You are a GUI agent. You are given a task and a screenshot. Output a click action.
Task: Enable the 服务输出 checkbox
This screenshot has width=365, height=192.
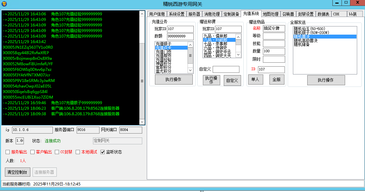coord(8,152)
